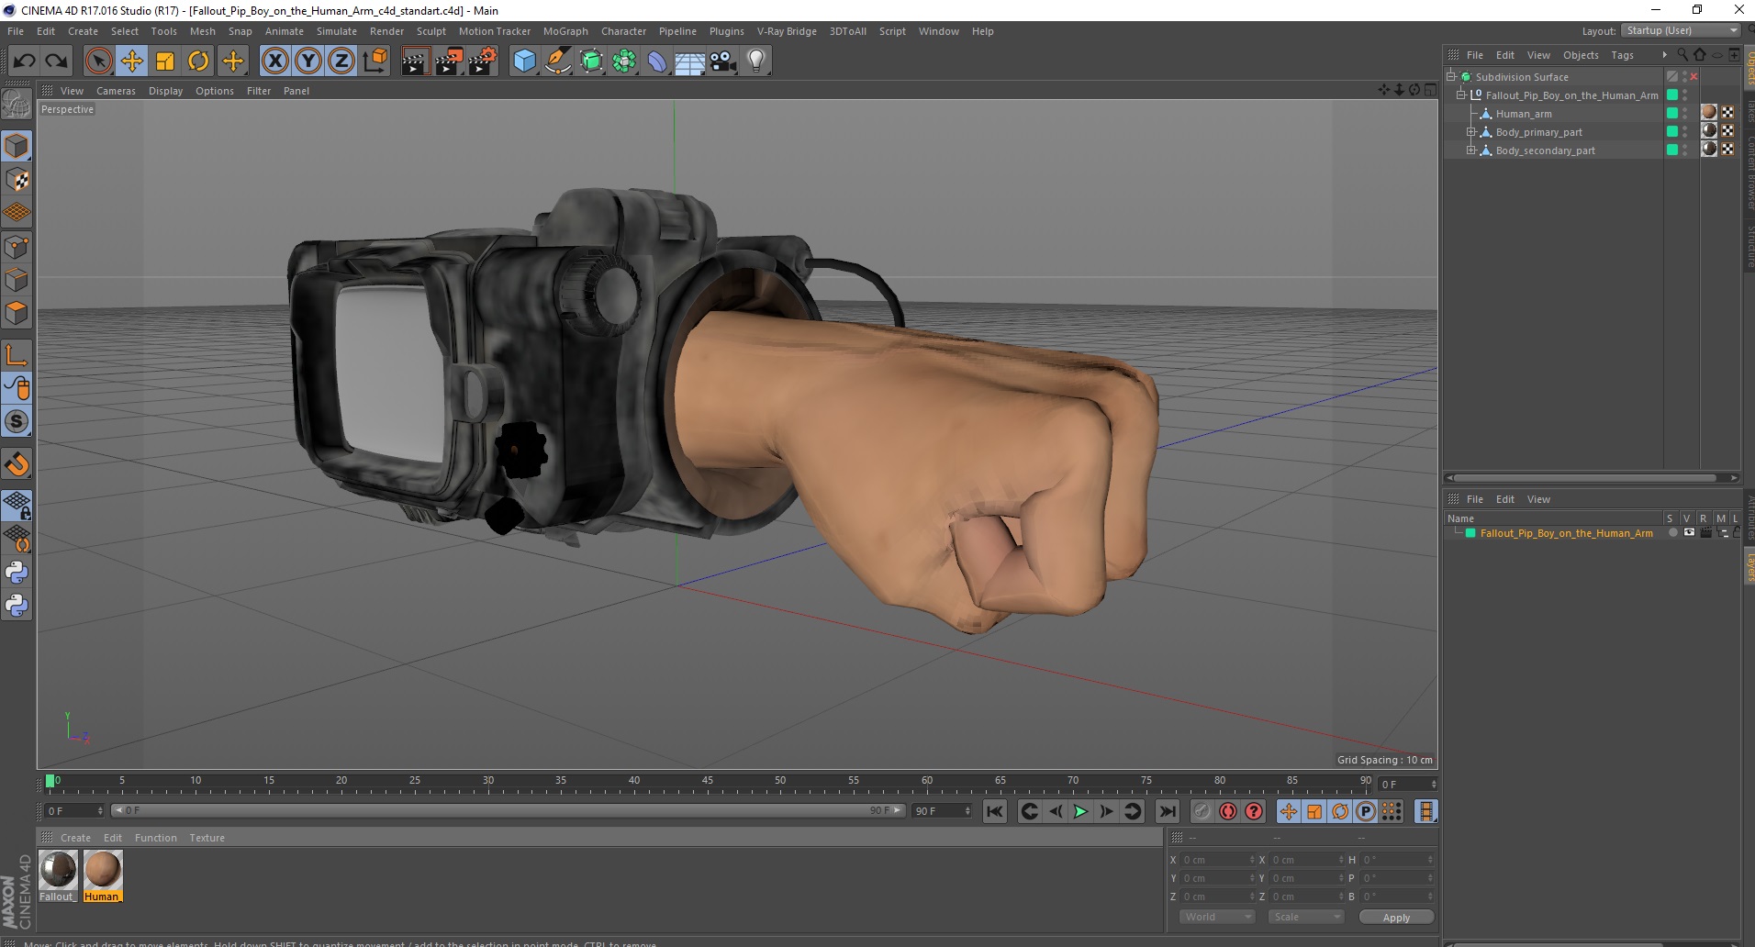
Task: Switch to Edges mode
Action: [x=17, y=280]
